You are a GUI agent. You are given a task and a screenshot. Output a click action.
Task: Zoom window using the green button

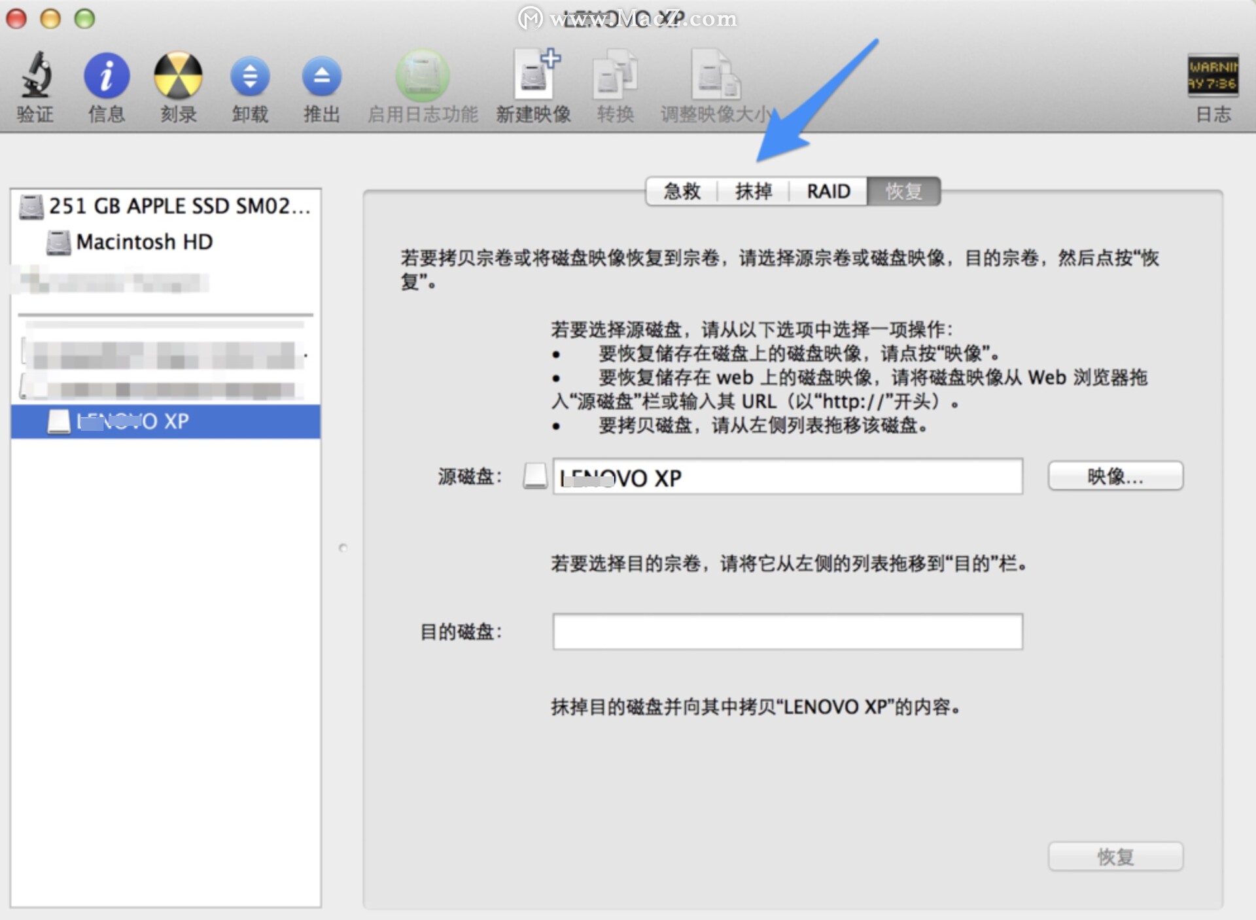(x=84, y=18)
